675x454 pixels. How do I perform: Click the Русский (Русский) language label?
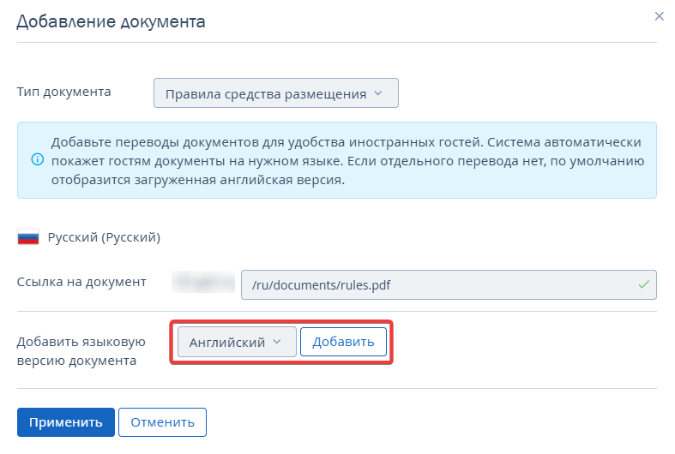pyautogui.click(x=104, y=237)
